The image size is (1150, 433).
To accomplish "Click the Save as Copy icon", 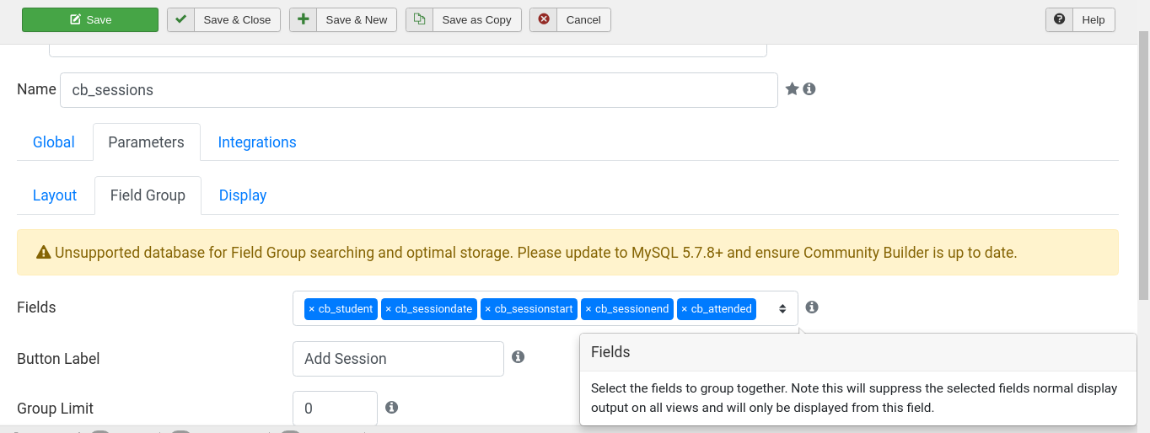I will [x=420, y=19].
